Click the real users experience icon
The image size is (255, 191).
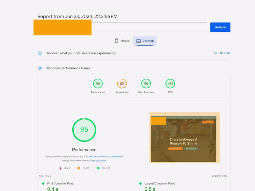[40, 53]
